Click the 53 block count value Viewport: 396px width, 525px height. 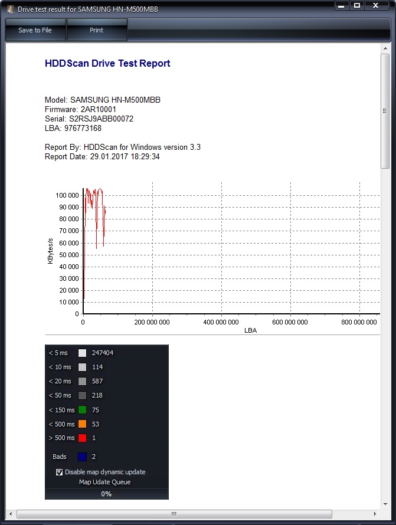click(96, 424)
